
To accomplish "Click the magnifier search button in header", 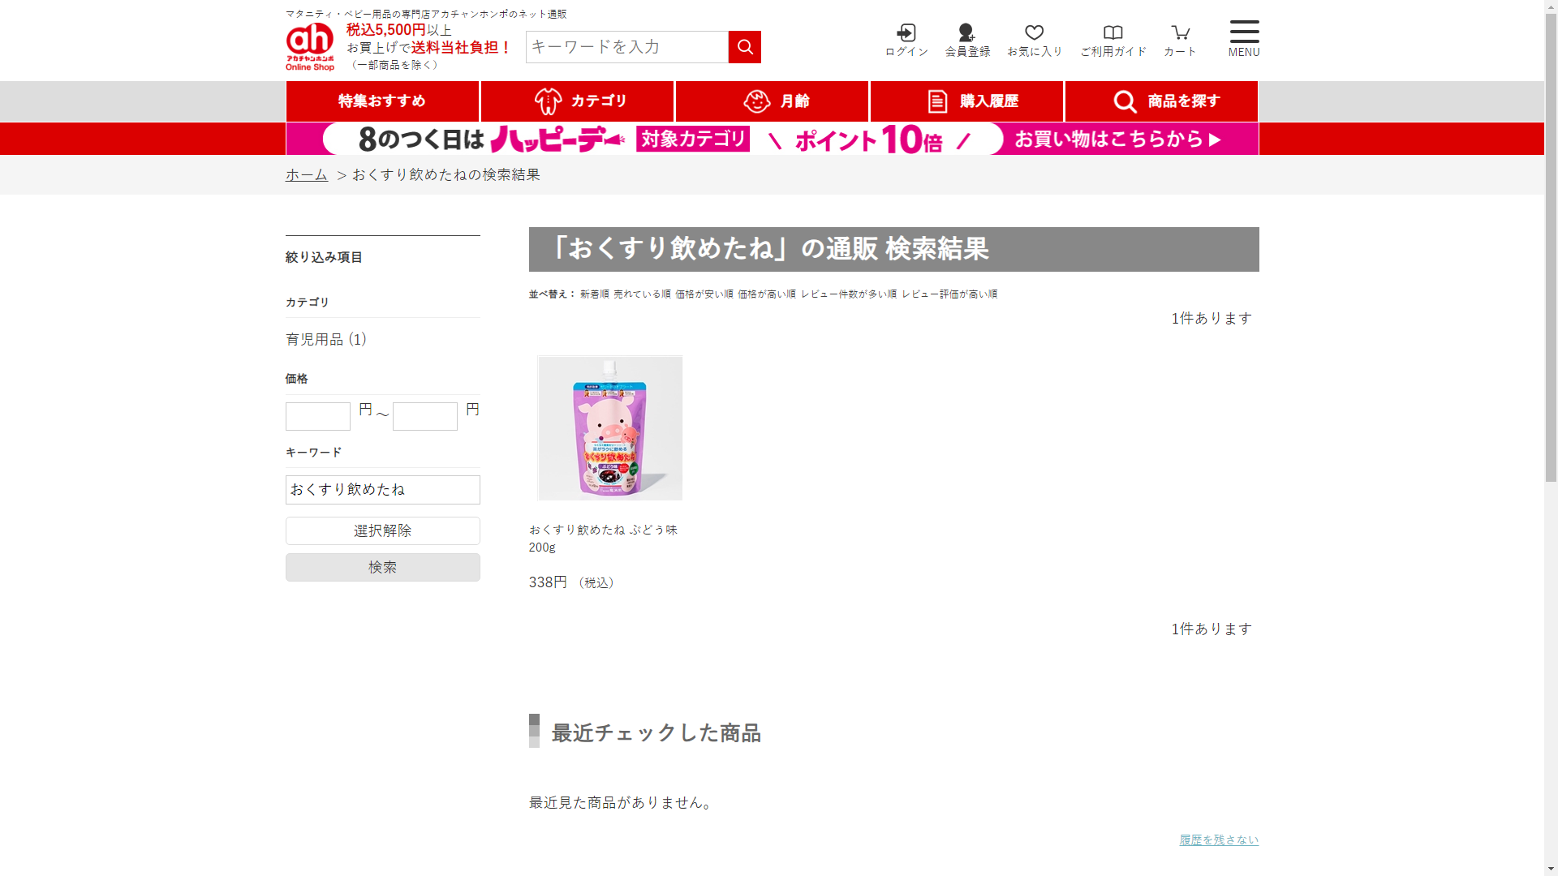I will [744, 47].
